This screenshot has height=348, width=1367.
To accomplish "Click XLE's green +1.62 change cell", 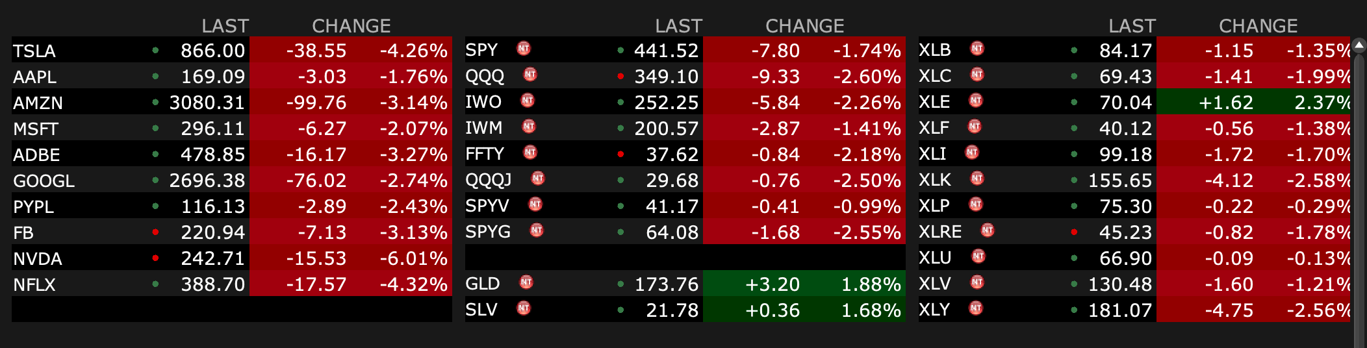I will point(1228,103).
